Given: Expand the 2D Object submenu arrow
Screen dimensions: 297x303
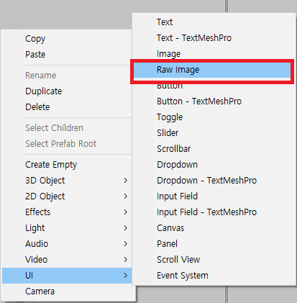Looking at the screenshot, I should [125, 196].
